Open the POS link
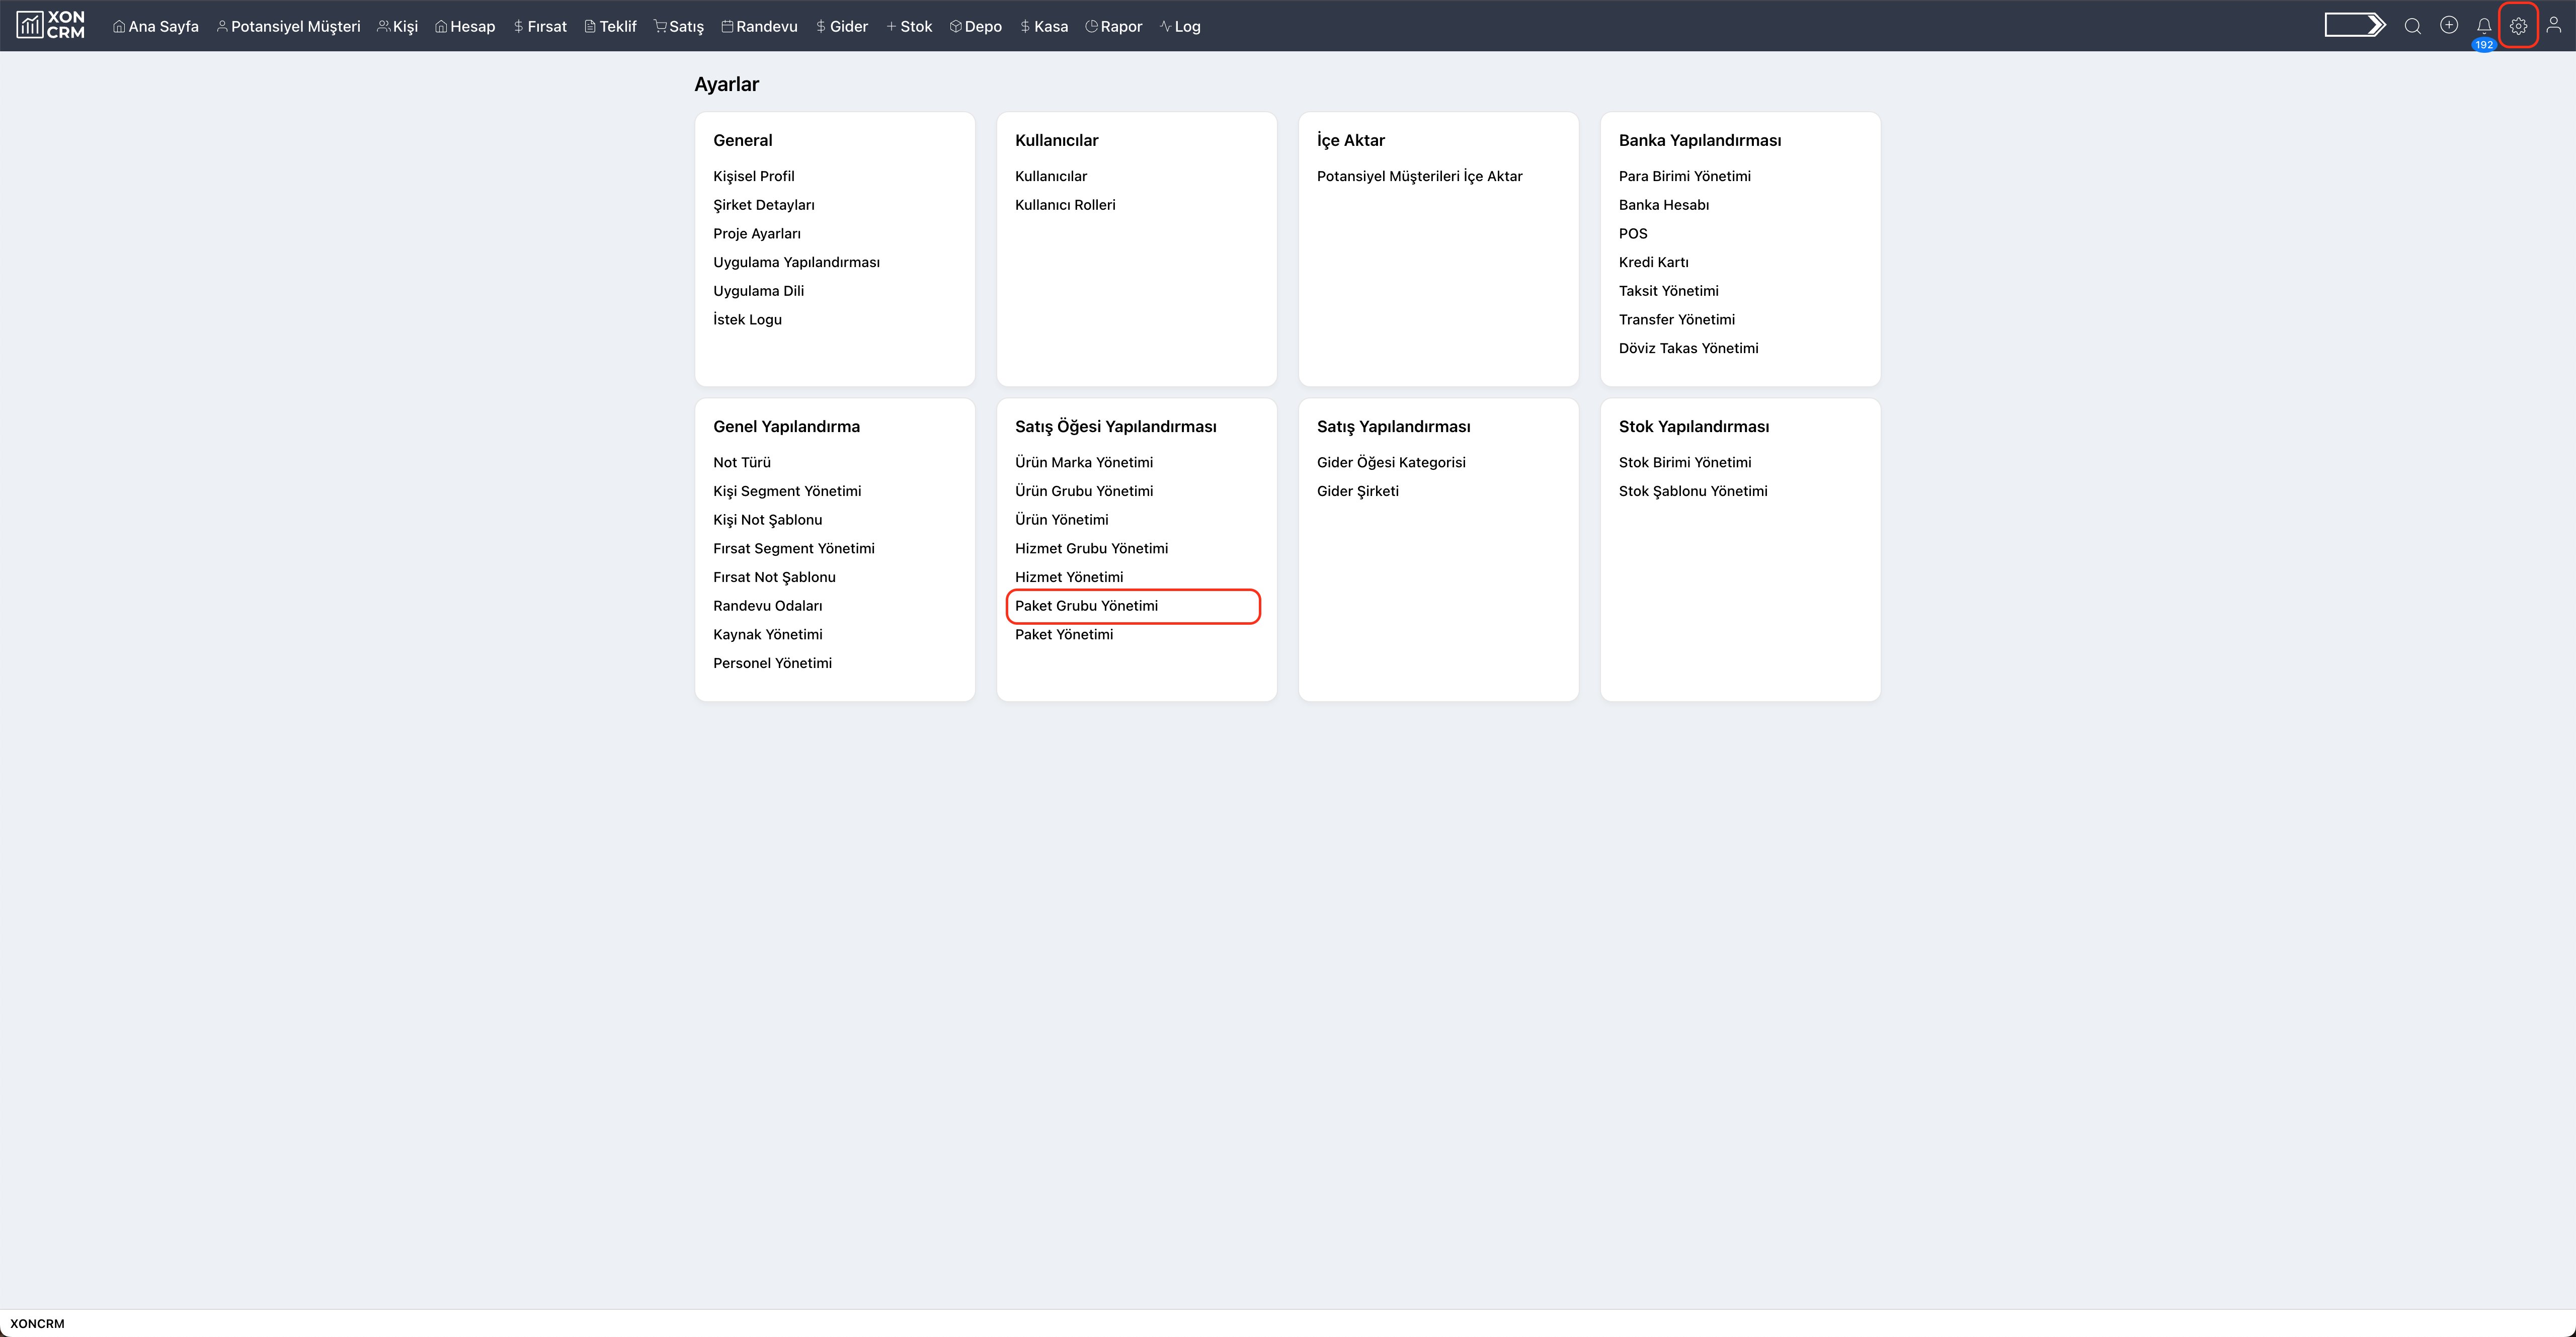 (x=1633, y=234)
